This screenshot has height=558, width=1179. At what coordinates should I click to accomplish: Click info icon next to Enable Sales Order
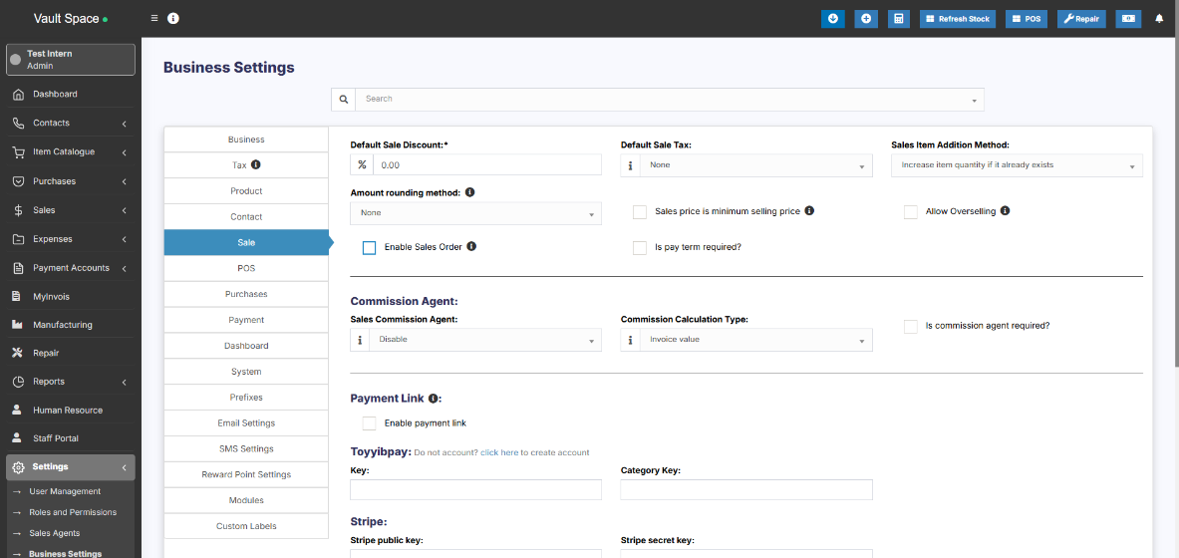[x=471, y=246]
